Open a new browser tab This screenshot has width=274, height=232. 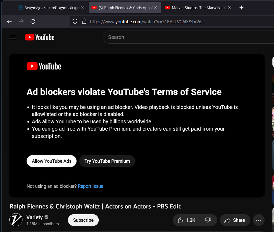click(241, 7)
